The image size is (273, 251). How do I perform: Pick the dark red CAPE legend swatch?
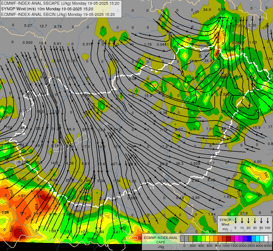tap(228, 239)
